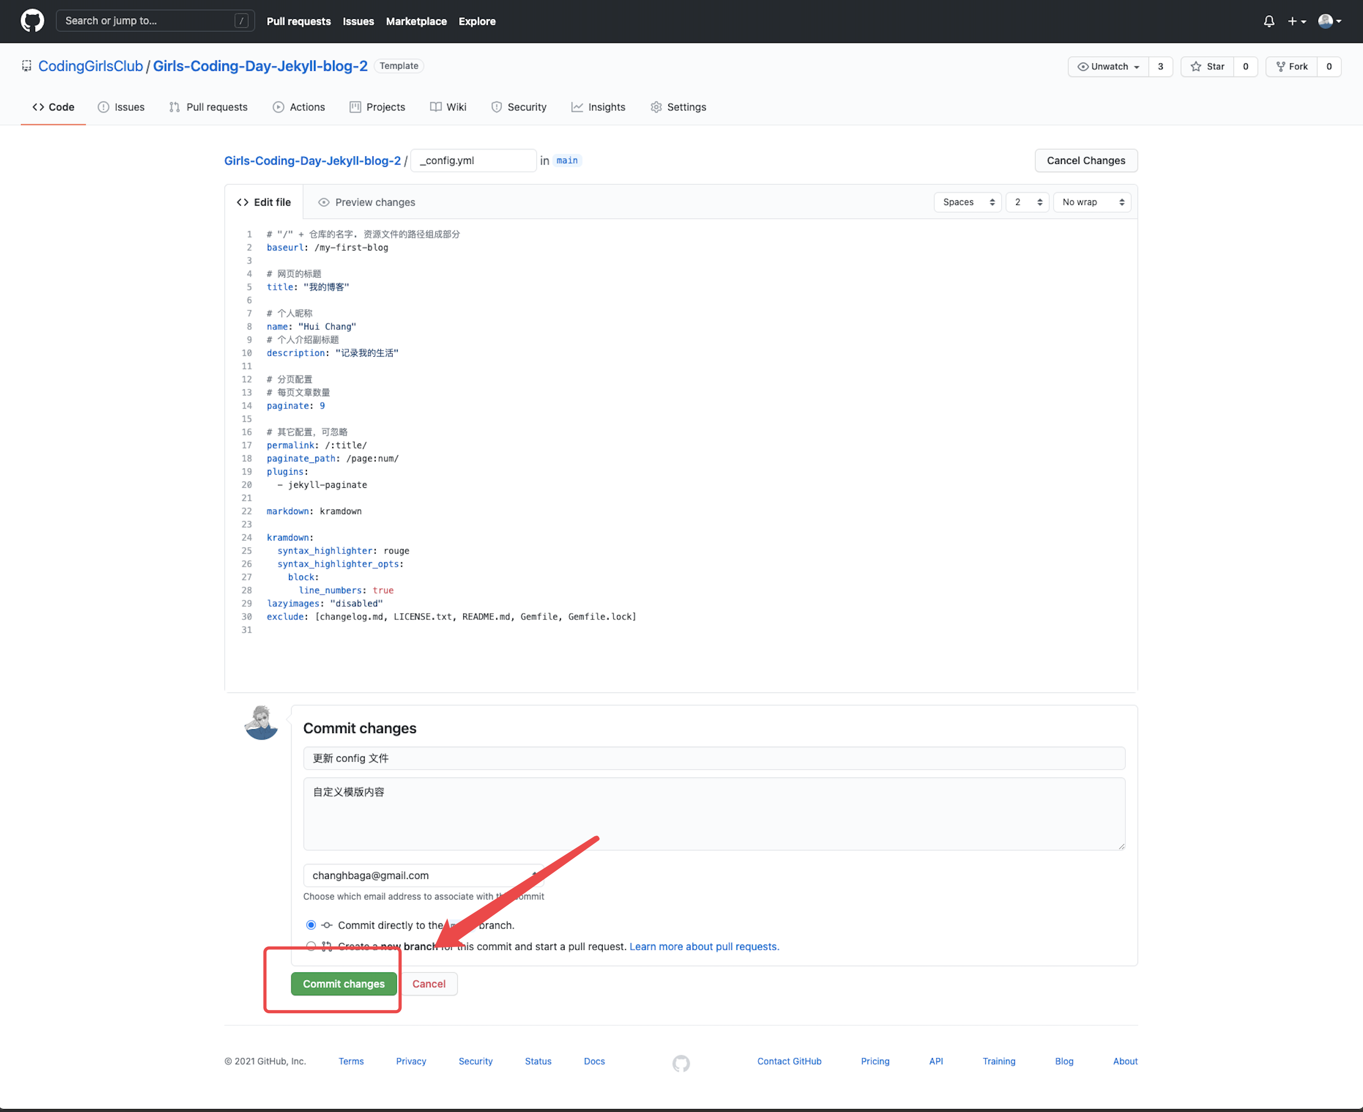Screen dimensions: 1363x1112
Task: Open the Actions repository tab
Action: click(299, 107)
